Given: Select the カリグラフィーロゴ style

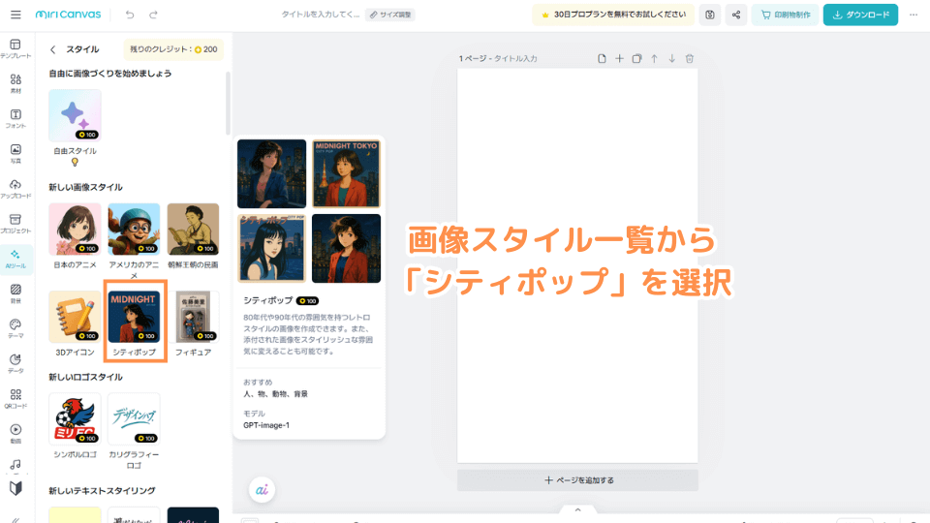Looking at the screenshot, I should pos(134,418).
